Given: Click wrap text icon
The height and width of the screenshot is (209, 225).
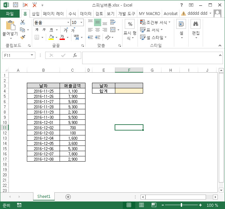Looking at the screenshot, I should (113, 22).
